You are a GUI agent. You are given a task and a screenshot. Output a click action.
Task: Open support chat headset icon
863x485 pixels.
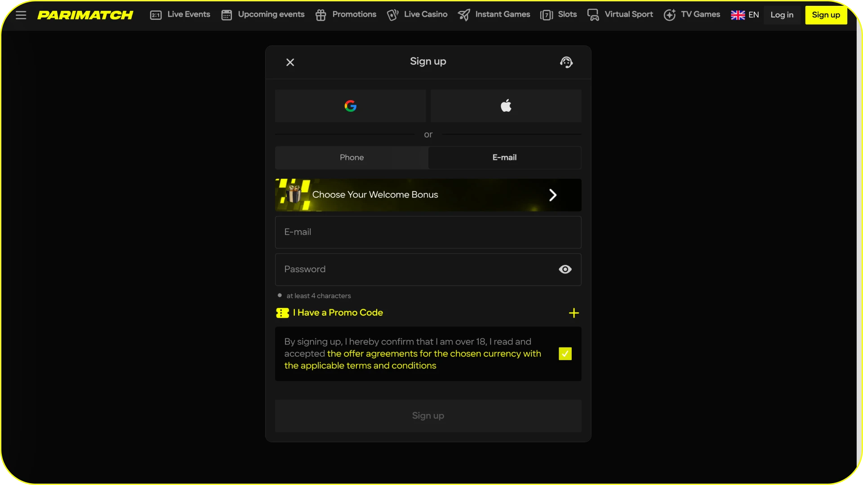point(566,62)
